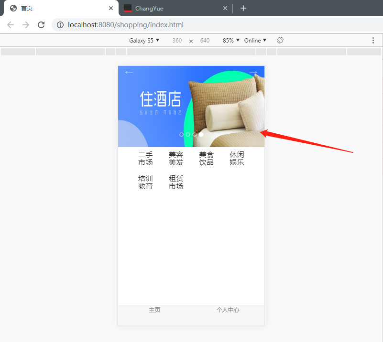Select the first carousel indicator dot
Screen dimensions: 383x342
pyautogui.click(x=182, y=135)
